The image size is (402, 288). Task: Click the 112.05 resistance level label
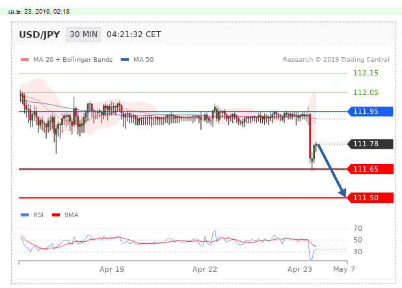coord(366,92)
